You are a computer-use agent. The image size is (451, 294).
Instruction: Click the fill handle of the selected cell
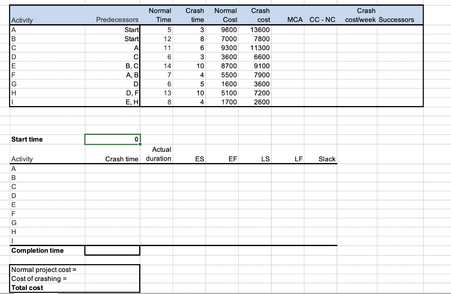click(x=140, y=144)
